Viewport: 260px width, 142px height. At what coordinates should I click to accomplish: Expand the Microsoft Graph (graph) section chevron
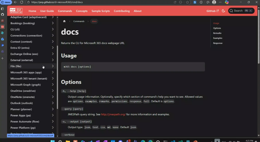click(53, 85)
